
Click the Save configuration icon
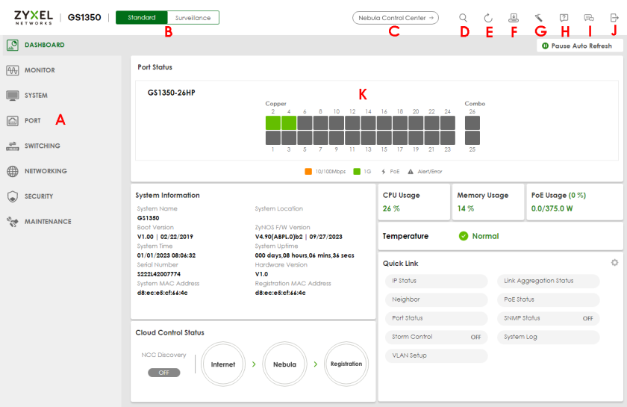514,18
